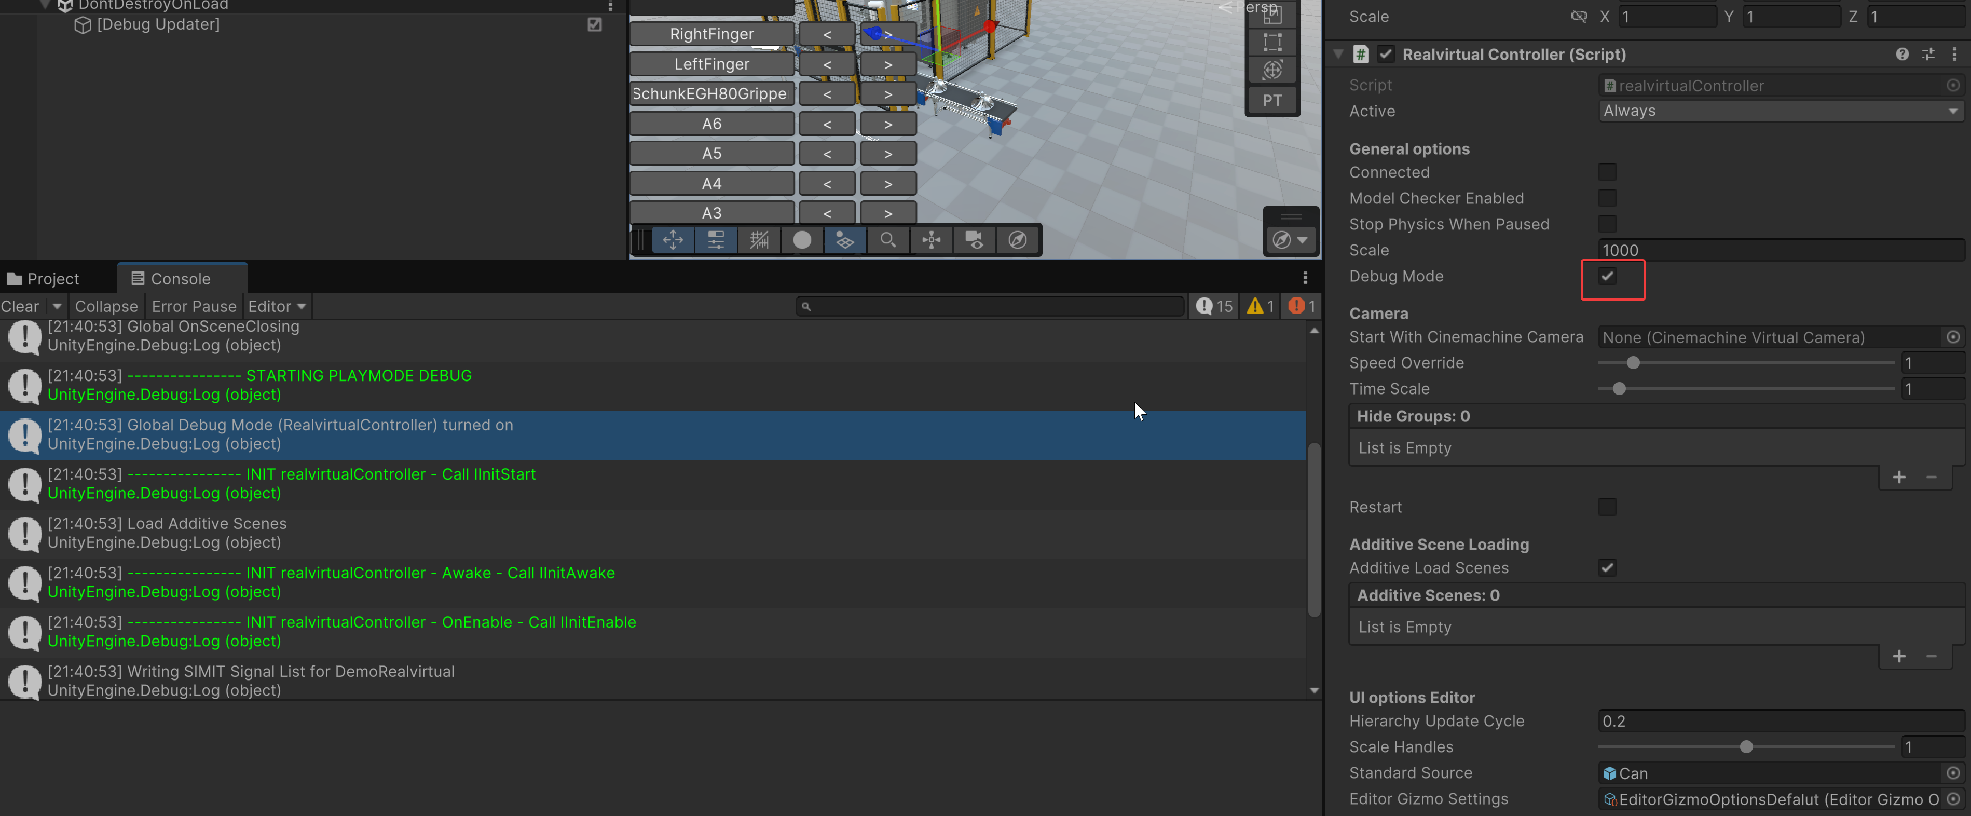The height and width of the screenshot is (816, 1971).
Task: Collapse the Realvirtual Controller component foldout
Action: click(x=1338, y=55)
